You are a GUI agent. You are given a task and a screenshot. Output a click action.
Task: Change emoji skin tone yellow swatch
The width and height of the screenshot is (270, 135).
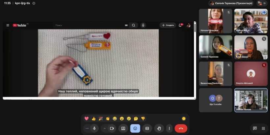click(x=184, y=119)
